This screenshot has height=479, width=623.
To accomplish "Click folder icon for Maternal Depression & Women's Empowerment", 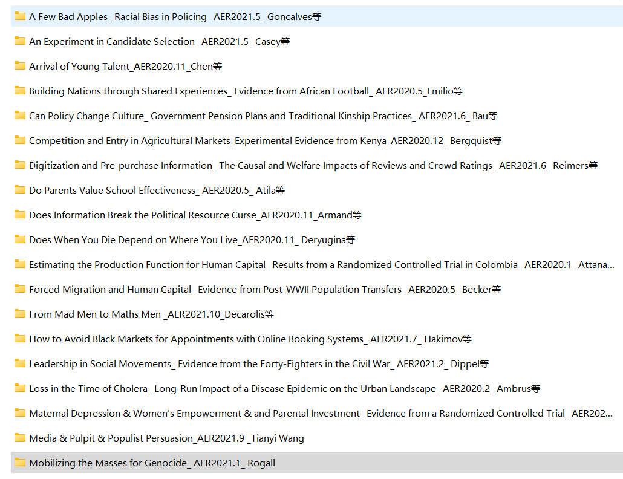I will coord(20,413).
